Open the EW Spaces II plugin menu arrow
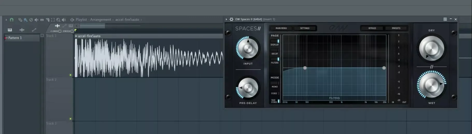Image resolution: width=472 pixels, height=134 pixels. coord(226,19)
